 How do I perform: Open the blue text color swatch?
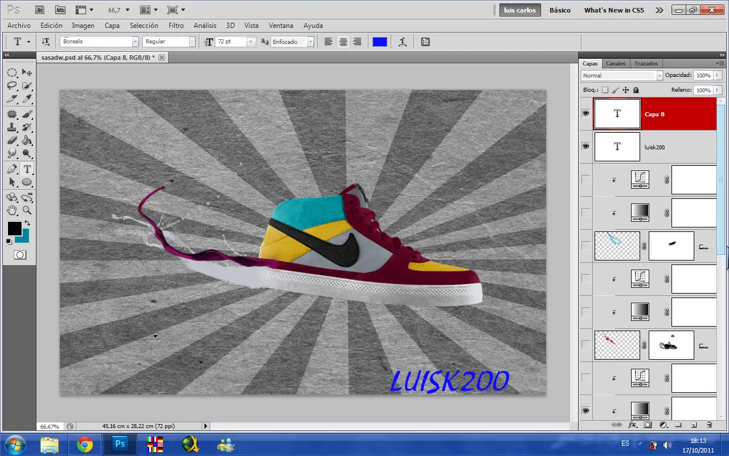pyautogui.click(x=380, y=42)
